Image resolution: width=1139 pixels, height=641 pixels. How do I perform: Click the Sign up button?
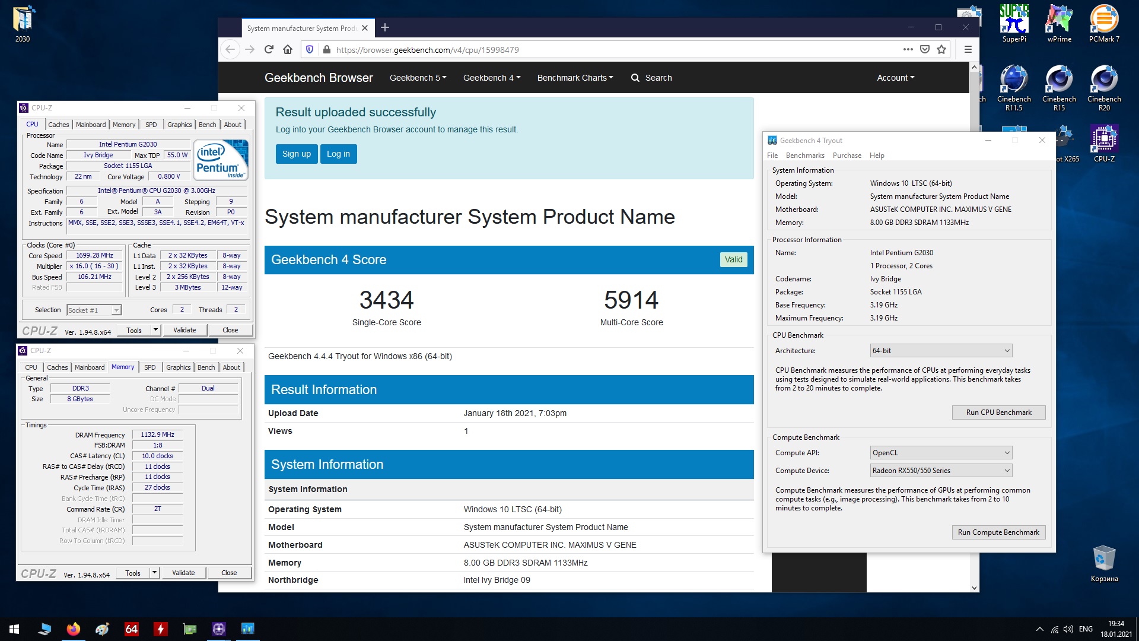[x=297, y=154]
